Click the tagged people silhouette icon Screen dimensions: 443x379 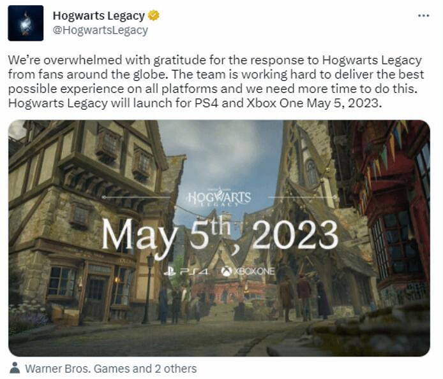15,368
